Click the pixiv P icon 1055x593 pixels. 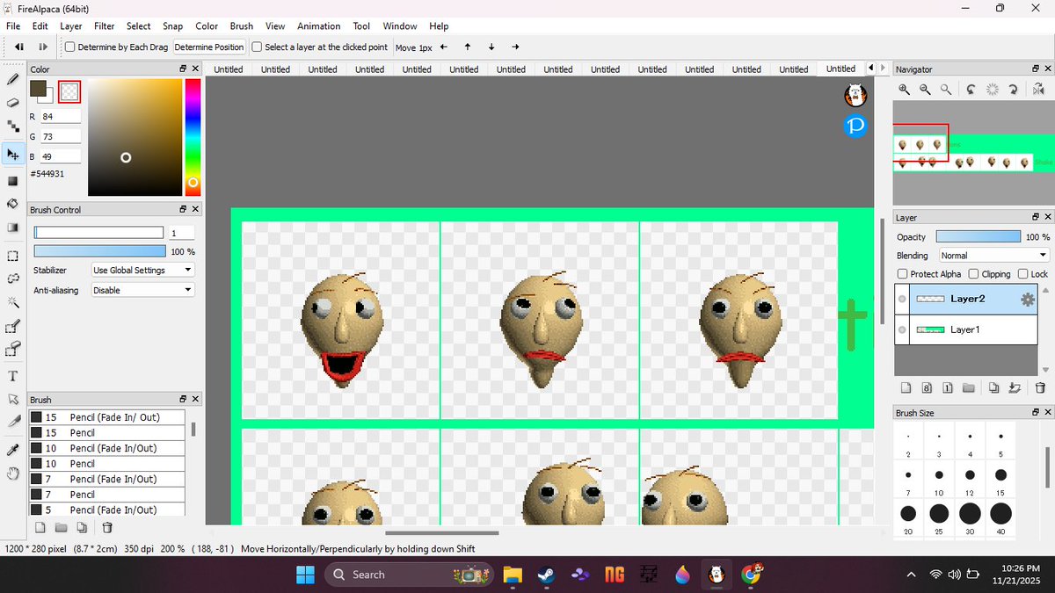[855, 126]
